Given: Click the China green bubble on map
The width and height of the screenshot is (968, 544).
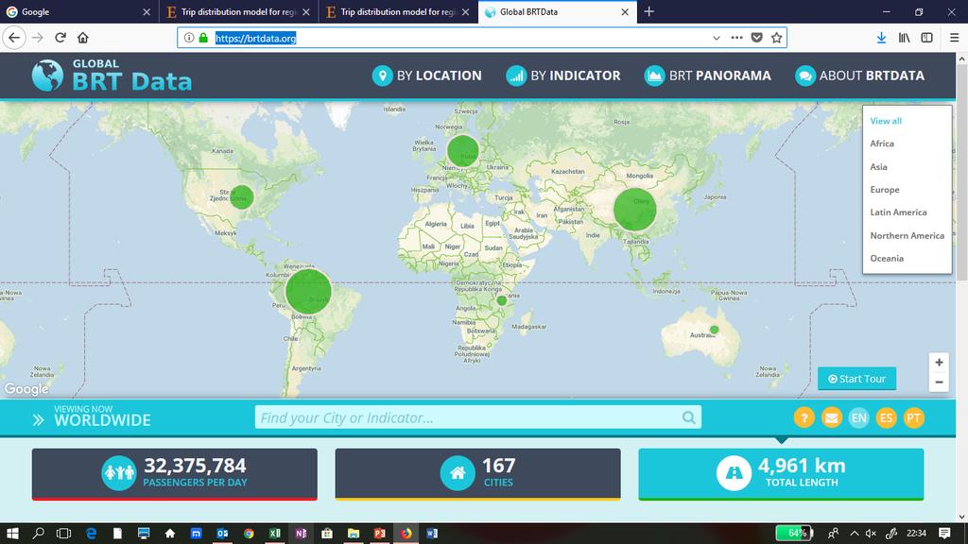Looking at the screenshot, I should point(634,210).
